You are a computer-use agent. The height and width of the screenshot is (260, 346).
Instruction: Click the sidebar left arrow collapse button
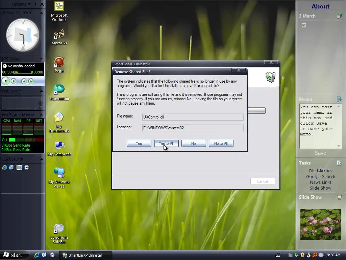click(x=35, y=4)
